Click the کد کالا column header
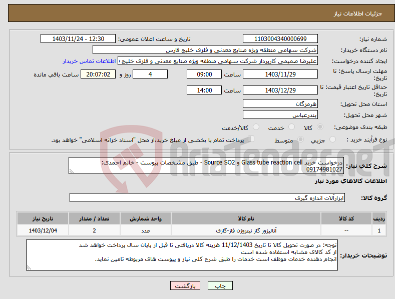The height and width of the screenshot is (299, 395). [346, 218]
